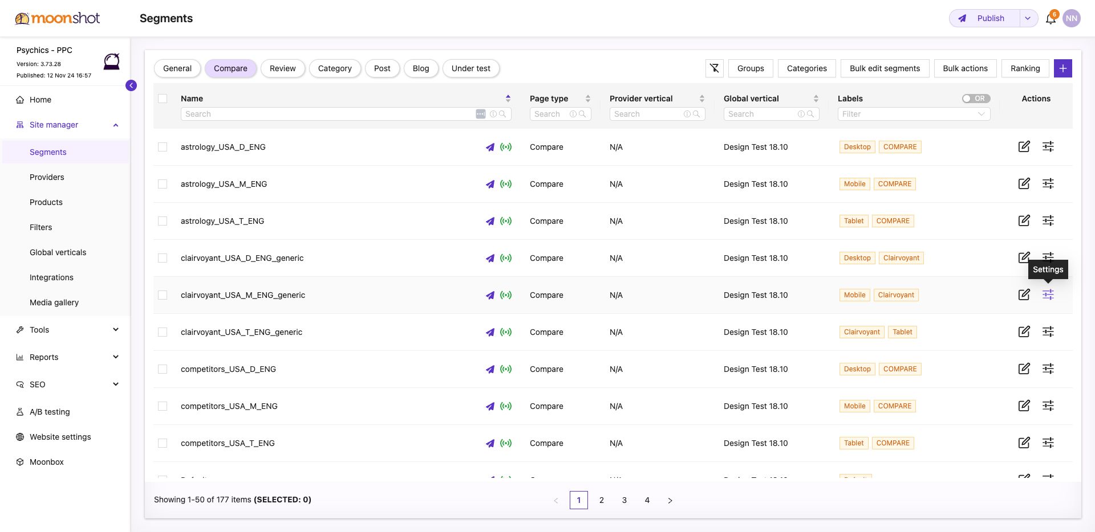Open the Labels filter dropdown

914,114
